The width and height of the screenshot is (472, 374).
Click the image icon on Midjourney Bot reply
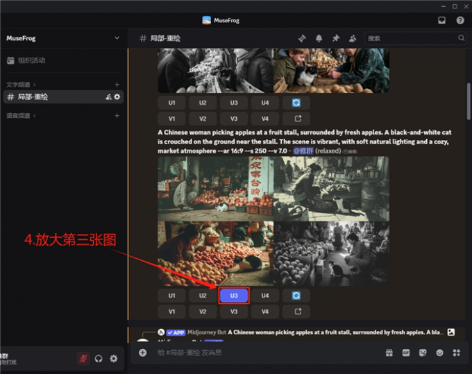450,332
